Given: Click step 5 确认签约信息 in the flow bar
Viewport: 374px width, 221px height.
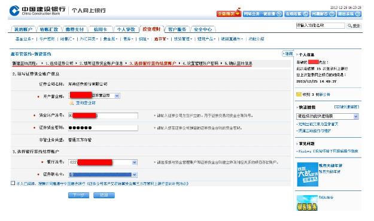Looking at the screenshot, I should 238,63.
